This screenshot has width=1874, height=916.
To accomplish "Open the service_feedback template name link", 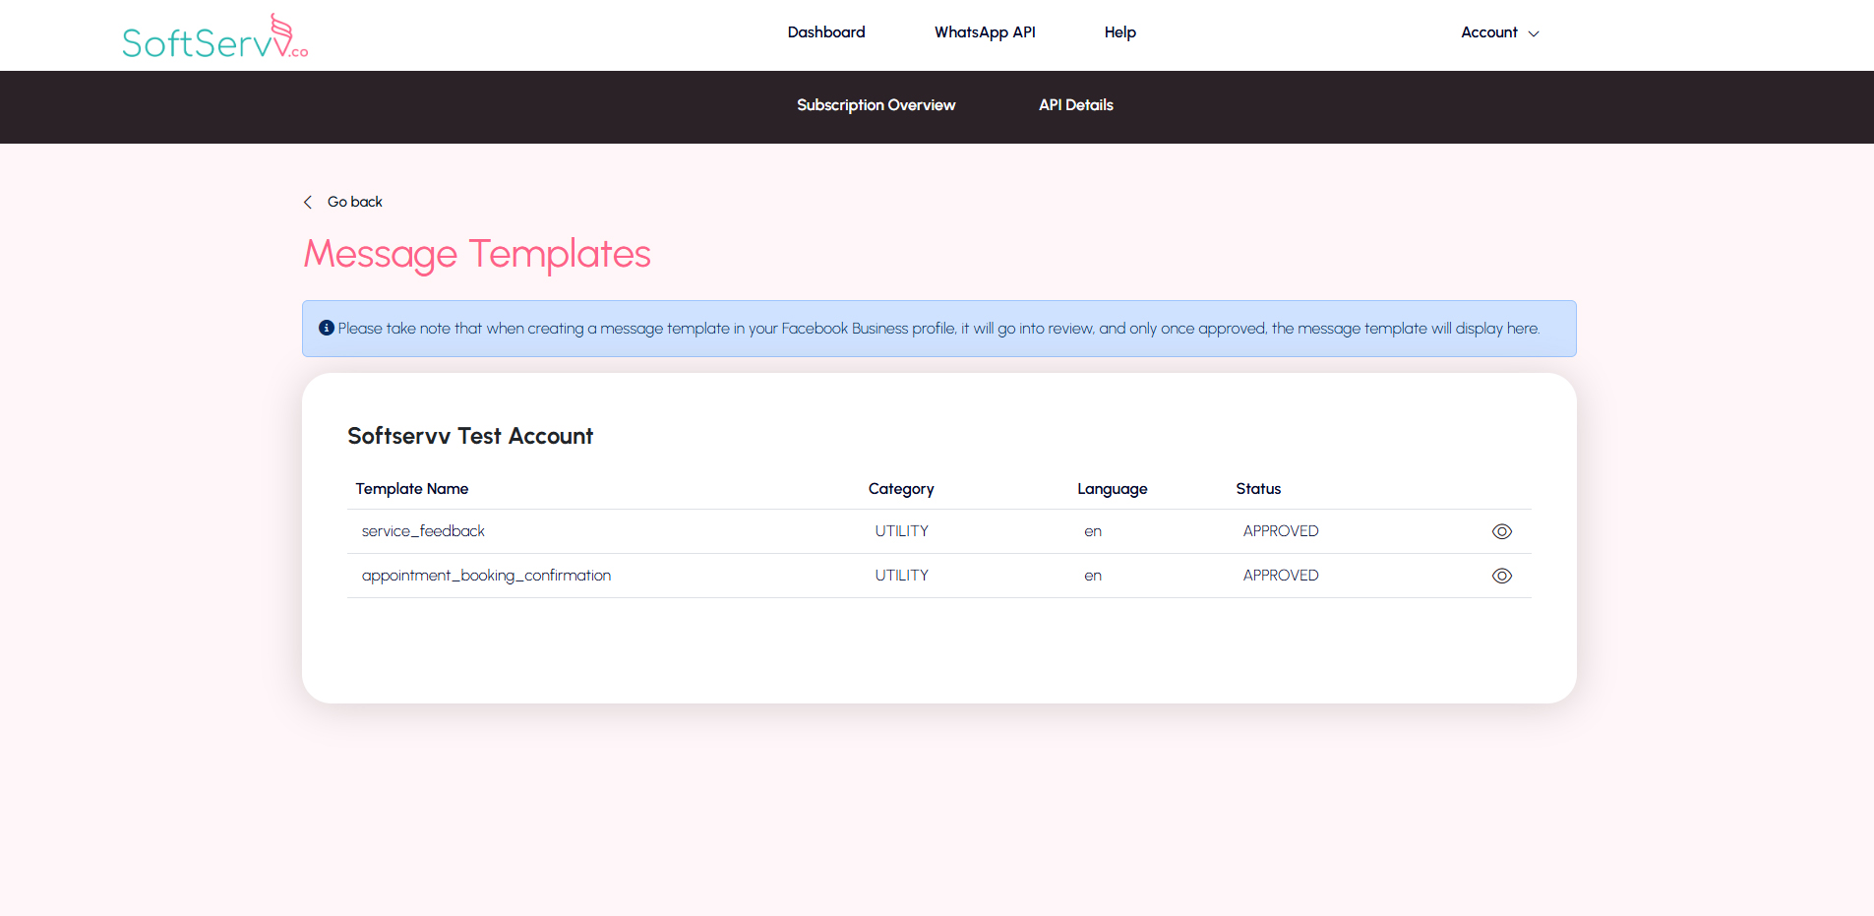I will [x=423, y=530].
